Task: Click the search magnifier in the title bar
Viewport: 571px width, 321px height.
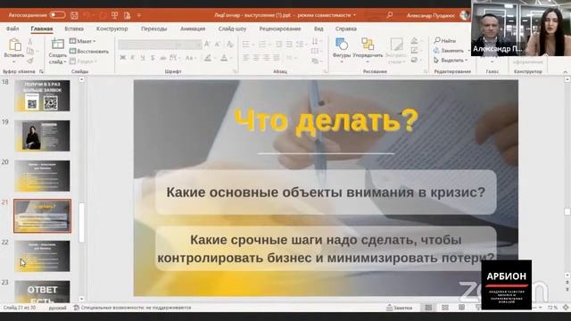Action: click(389, 15)
